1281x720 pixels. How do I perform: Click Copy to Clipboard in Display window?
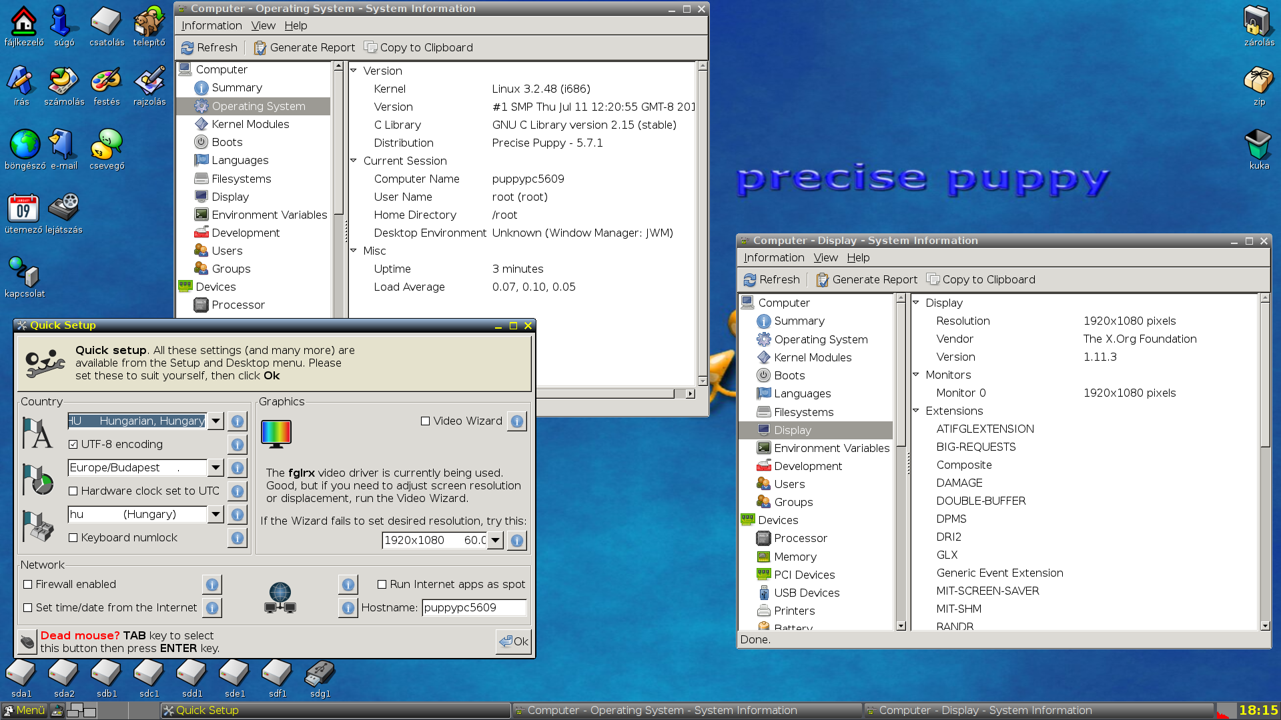tap(981, 279)
